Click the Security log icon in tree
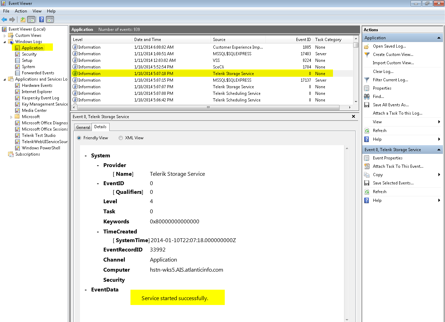 coord(18,54)
